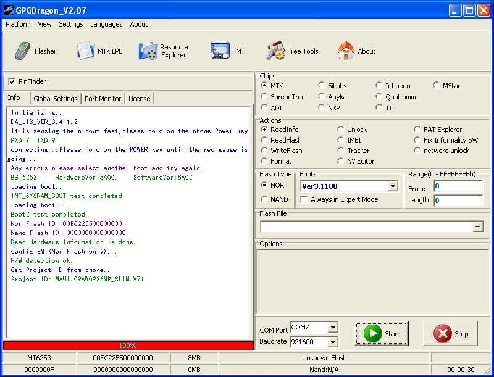Toggle the PinFinder checkbox
The image size is (494, 377).
tap(12, 81)
